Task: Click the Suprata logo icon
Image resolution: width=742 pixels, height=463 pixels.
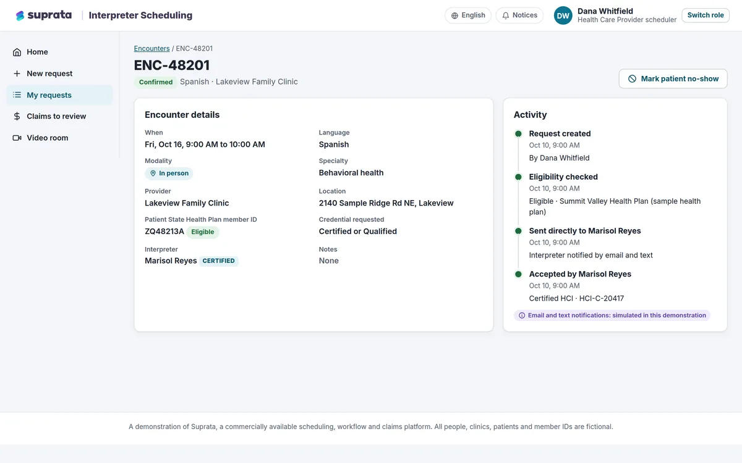Action: (20, 15)
